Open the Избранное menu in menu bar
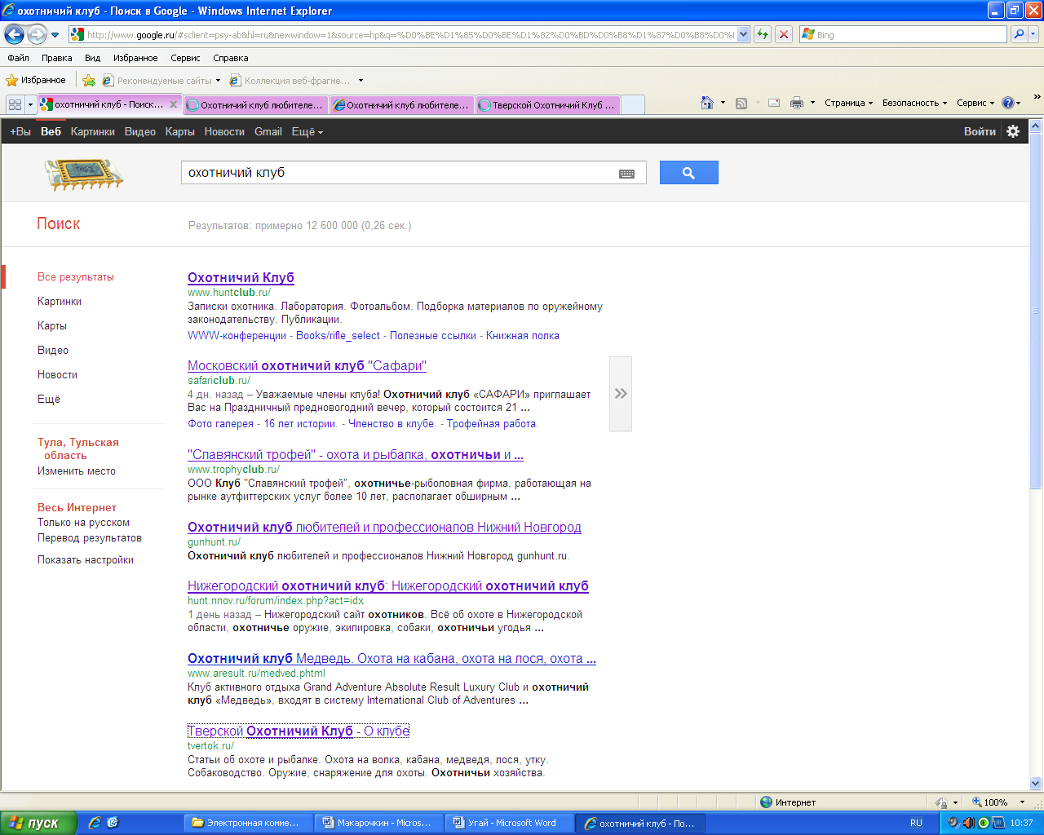 click(135, 58)
